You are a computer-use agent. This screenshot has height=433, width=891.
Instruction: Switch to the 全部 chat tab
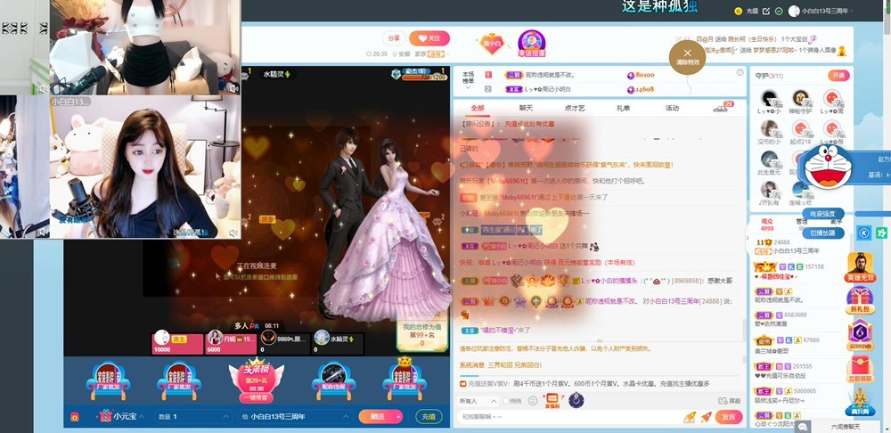tap(478, 108)
